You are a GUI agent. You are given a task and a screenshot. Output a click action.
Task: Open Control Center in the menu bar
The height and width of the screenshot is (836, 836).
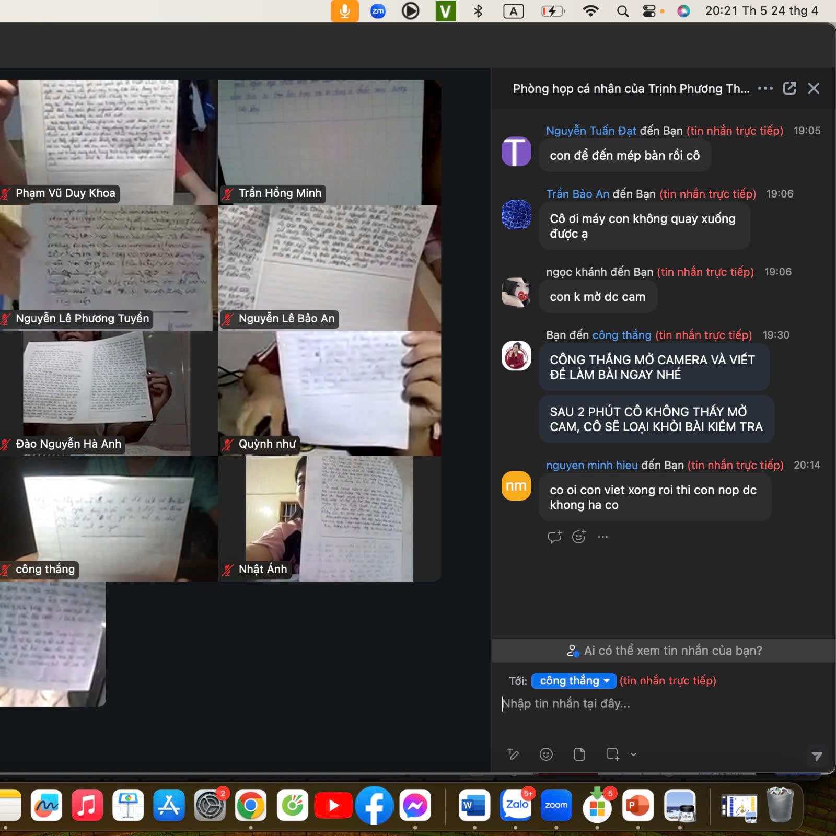(x=649, y=11)
